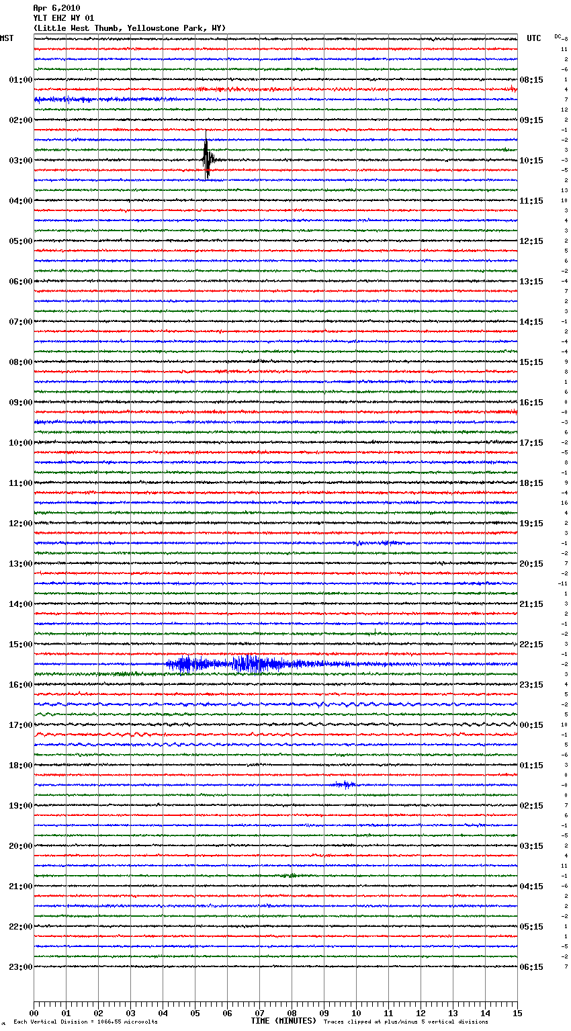Click the '14:15' UTC time label
Viewport: 571px width, 1031px height.
[x=531, y=322]
